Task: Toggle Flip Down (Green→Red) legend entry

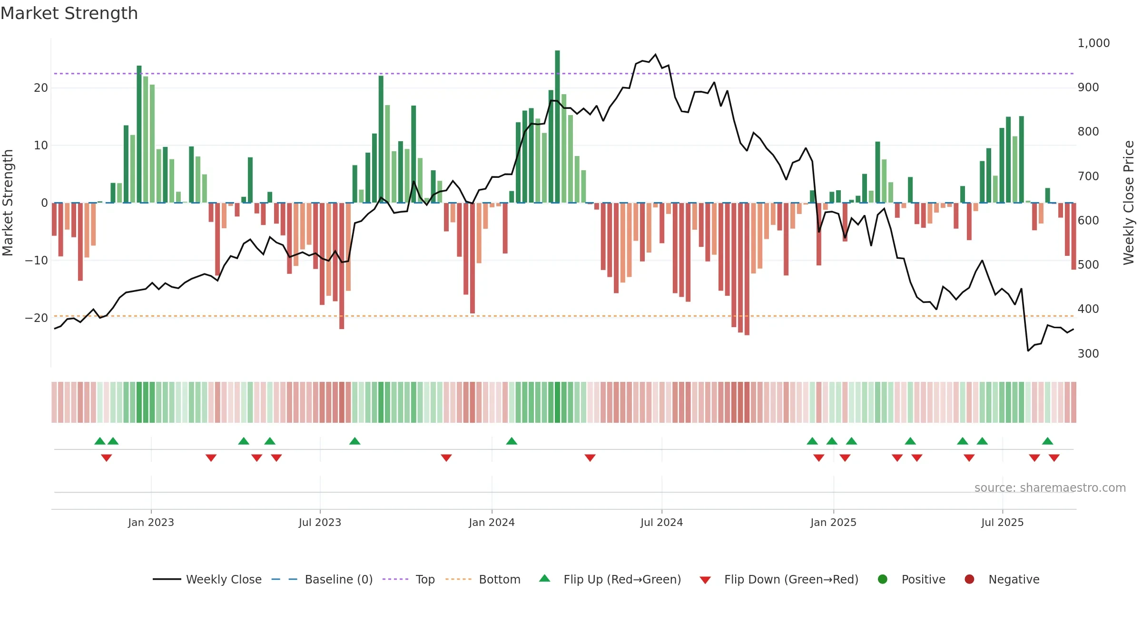Action: (779, 579)
